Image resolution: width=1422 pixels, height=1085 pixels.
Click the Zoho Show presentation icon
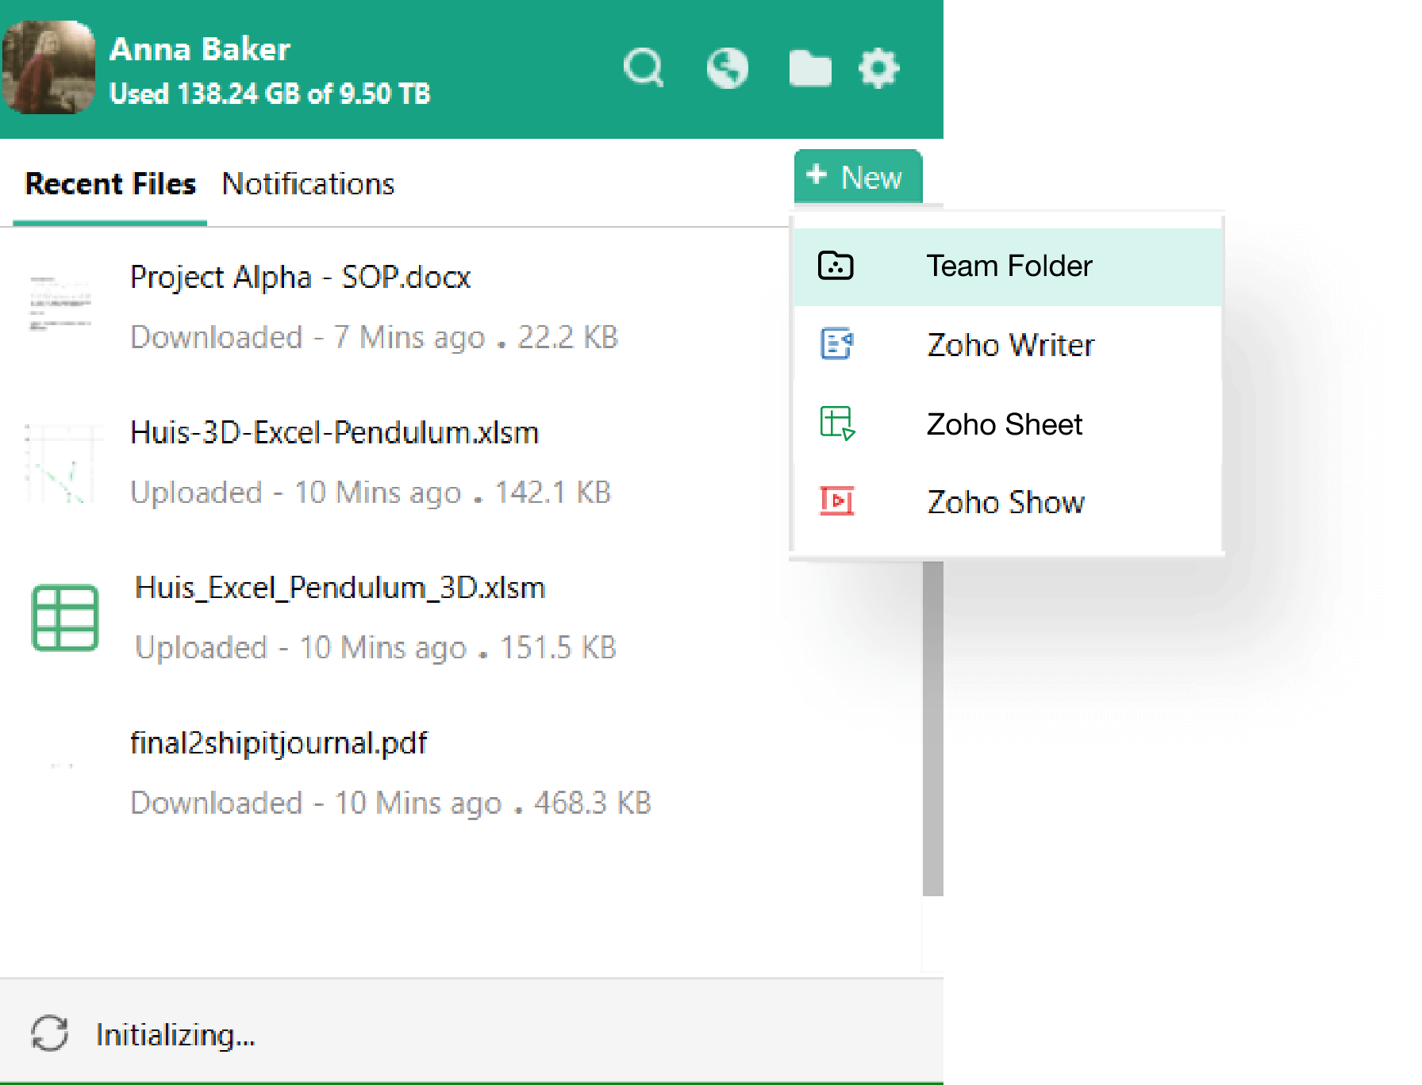point(836,501)
